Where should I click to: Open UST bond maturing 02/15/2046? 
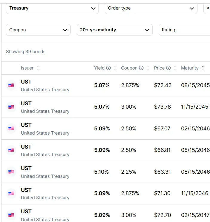click(x=106, y=129)
